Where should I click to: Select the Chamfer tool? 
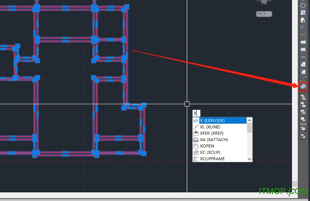click(x=303, y=64)
